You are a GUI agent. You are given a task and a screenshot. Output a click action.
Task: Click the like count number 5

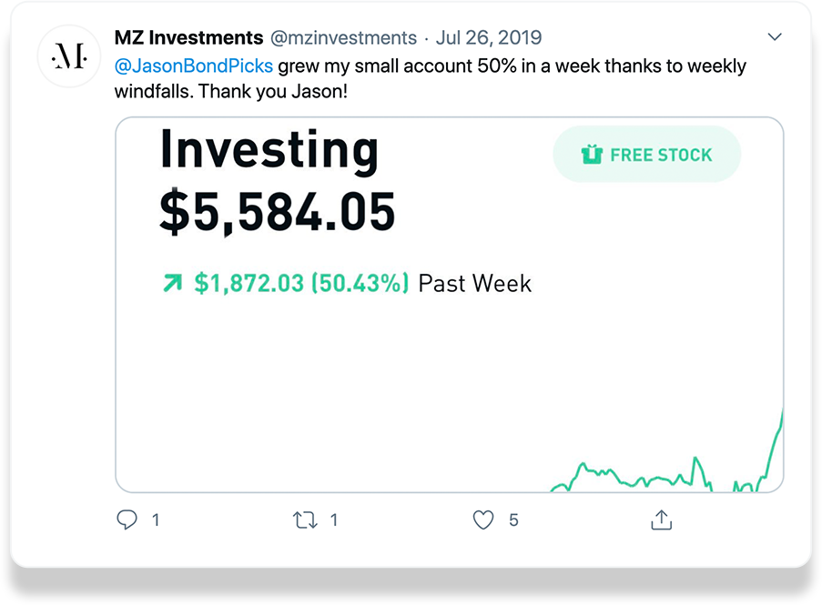tap(513, 519)
